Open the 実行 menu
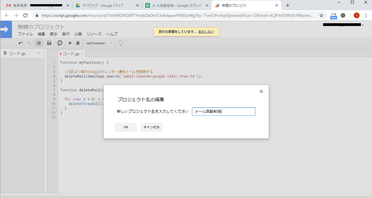 coord(66,34)
